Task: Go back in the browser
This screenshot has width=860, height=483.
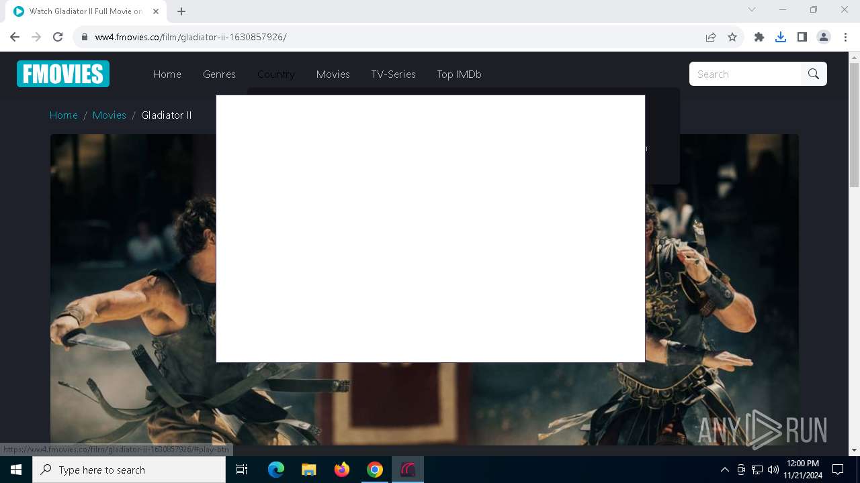Action: click(x=15, y=37)
